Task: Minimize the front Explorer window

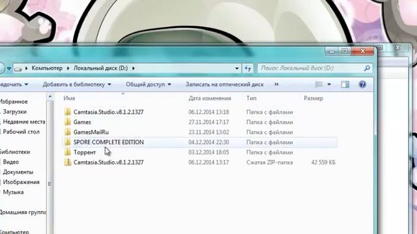Action: pyautogui.click(x=332, y=51)
